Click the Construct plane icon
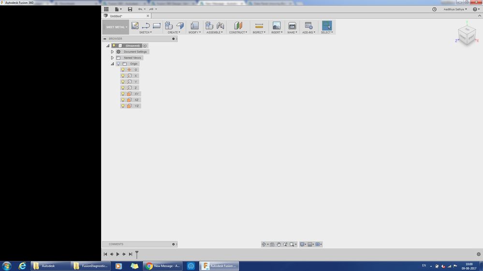This screenshot has width=483, height=271. [x=238, y=26]
